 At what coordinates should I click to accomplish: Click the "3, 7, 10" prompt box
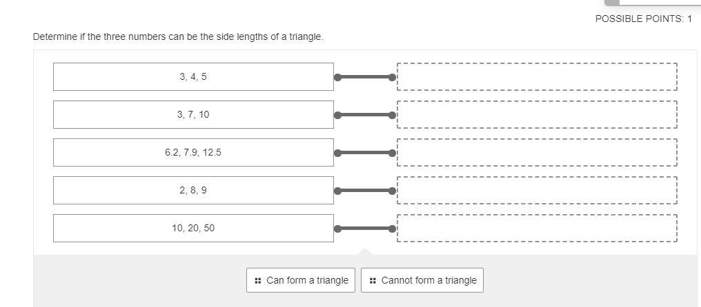click(x=193, y=115)
